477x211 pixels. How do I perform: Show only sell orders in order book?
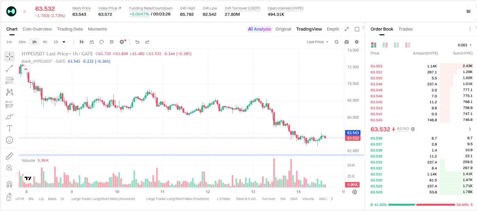[407, 45]
